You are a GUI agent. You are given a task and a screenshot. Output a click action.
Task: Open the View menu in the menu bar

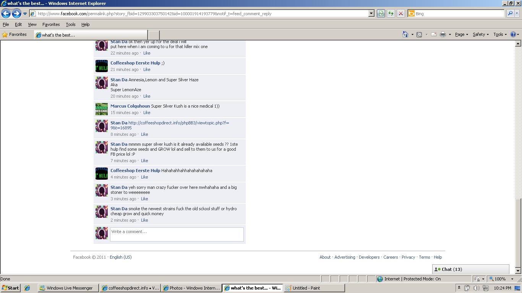pos(32,24)
